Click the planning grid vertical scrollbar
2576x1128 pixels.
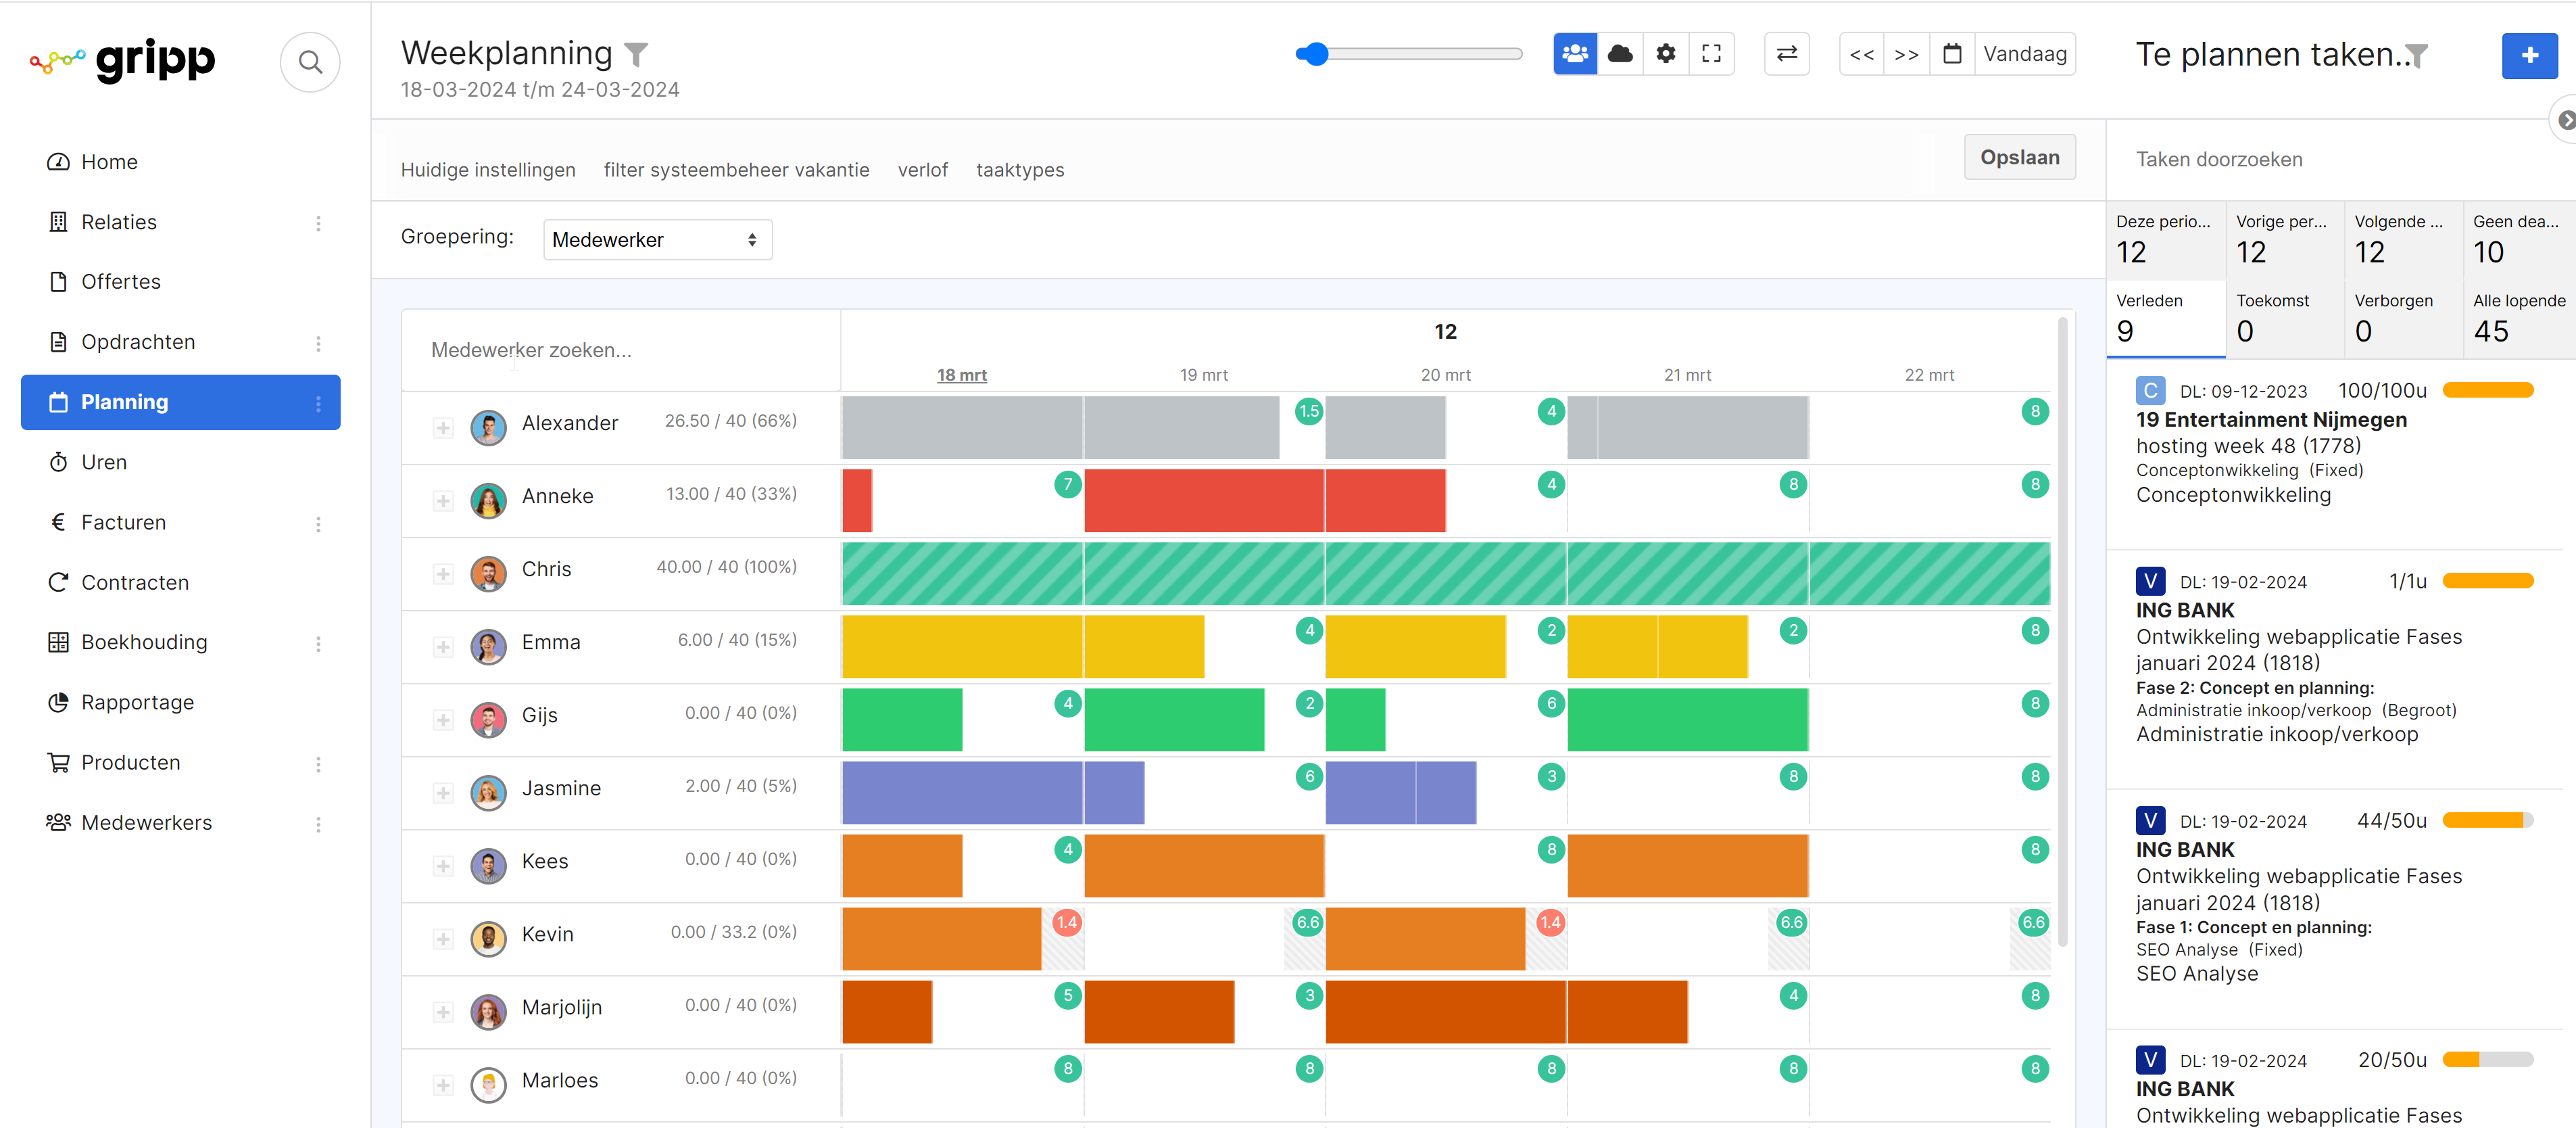tap(2063, 632)
